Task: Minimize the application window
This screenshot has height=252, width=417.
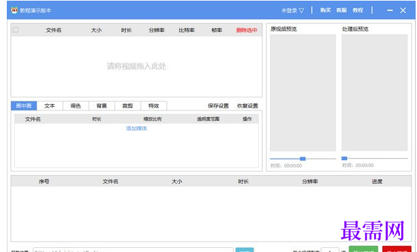Action: tap(390, 10)
